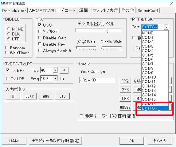This screenshot has height=147, width=176.
Task: Choose COM1 in the Port list
Action: tap(155, 37)
